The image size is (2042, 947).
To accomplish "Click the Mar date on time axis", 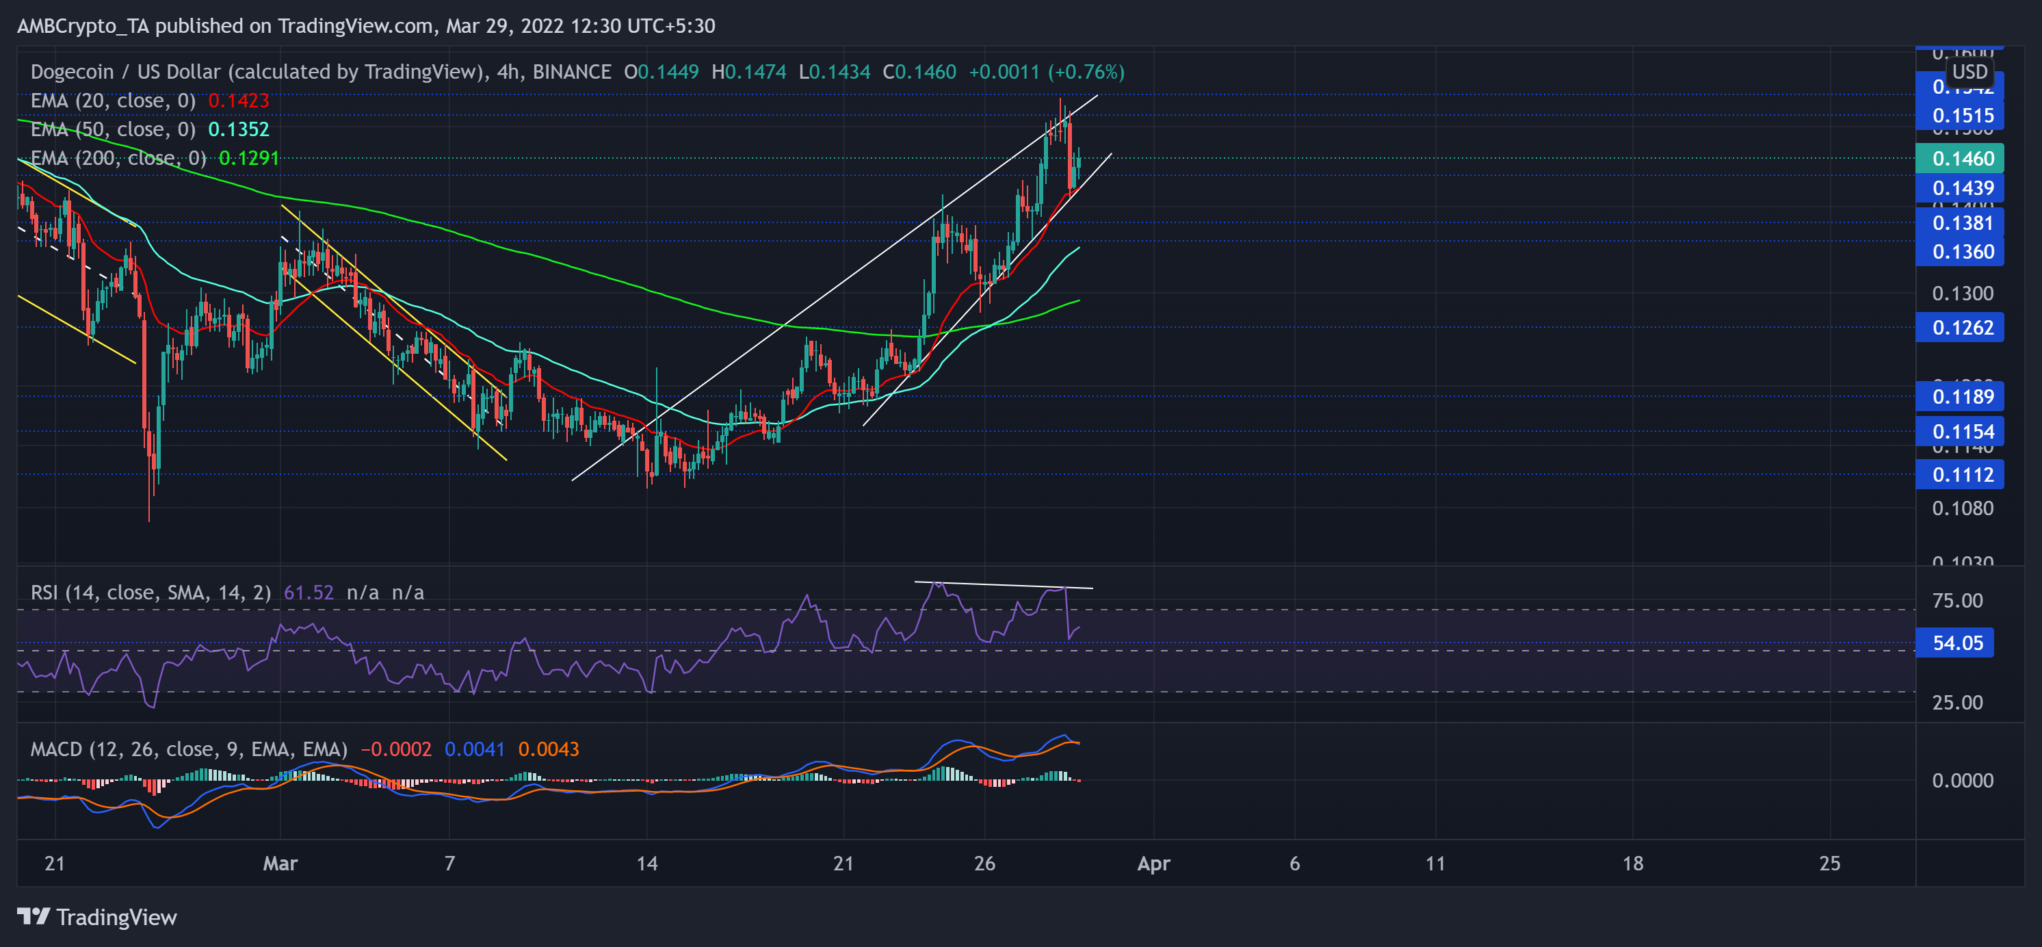I will tap(280, 863).
